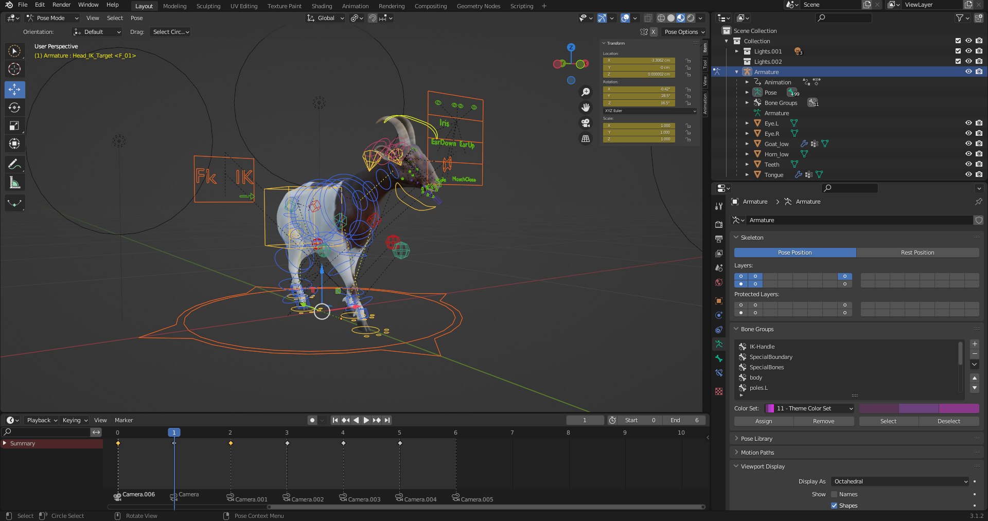
Task: Click Pose Position button
Action: (795, 253)
